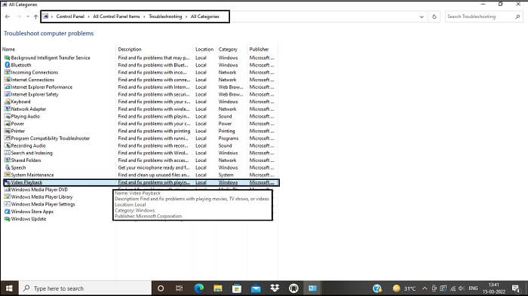Click the Playing Audio icon
This screenshot has height=296, width=528.
[7, 117]
